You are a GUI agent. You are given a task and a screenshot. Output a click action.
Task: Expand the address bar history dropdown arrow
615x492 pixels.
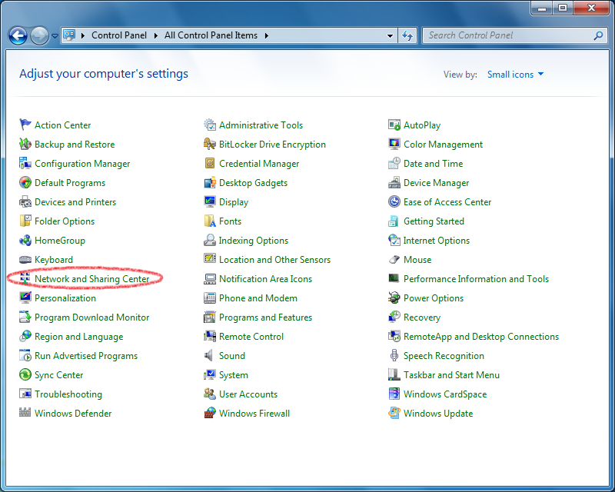click(391, 35)
